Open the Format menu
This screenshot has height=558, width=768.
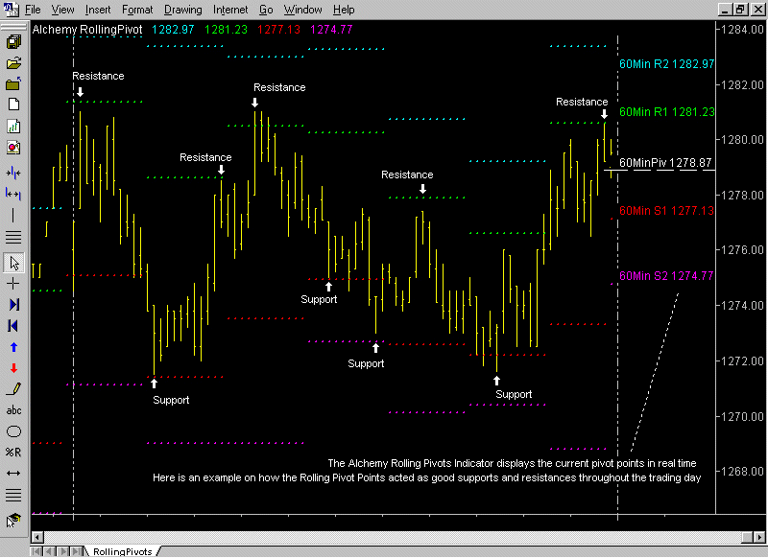[x=137, y=10]
